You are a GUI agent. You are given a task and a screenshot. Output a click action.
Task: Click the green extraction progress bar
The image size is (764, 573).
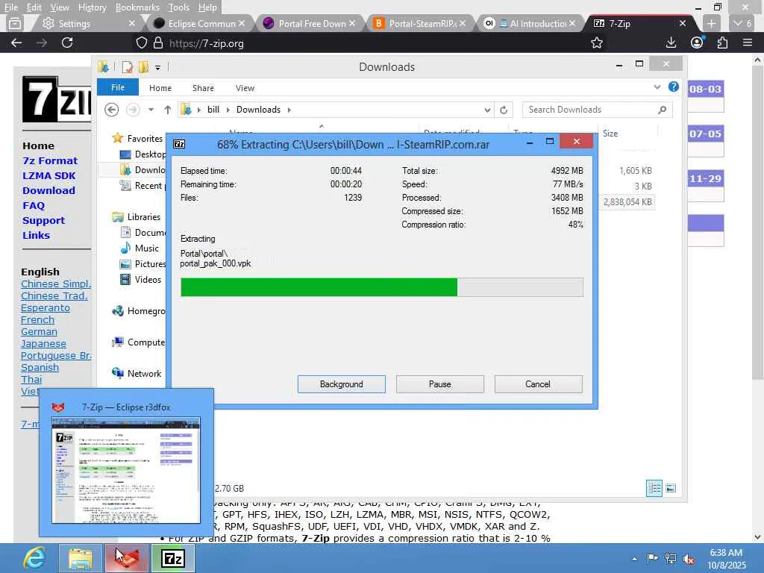pyautogui.click(x=381, y=287)
